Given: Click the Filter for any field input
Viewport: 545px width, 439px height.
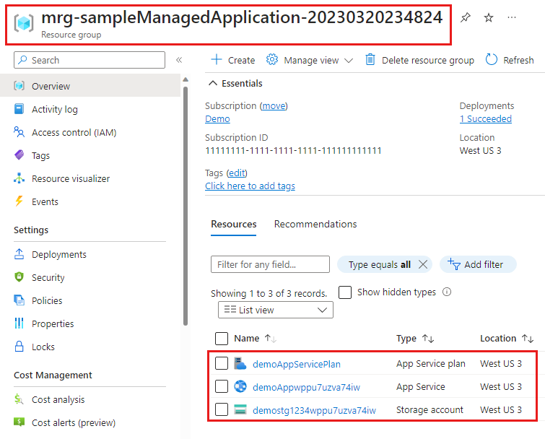Looking at the screenshot, I should coord(270,264).
